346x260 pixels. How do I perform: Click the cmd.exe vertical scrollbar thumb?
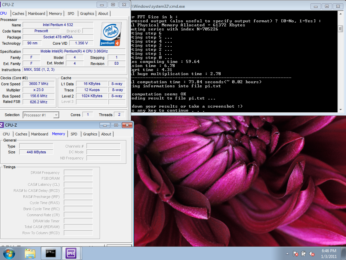pyautogui.click(x=341, y=29)
